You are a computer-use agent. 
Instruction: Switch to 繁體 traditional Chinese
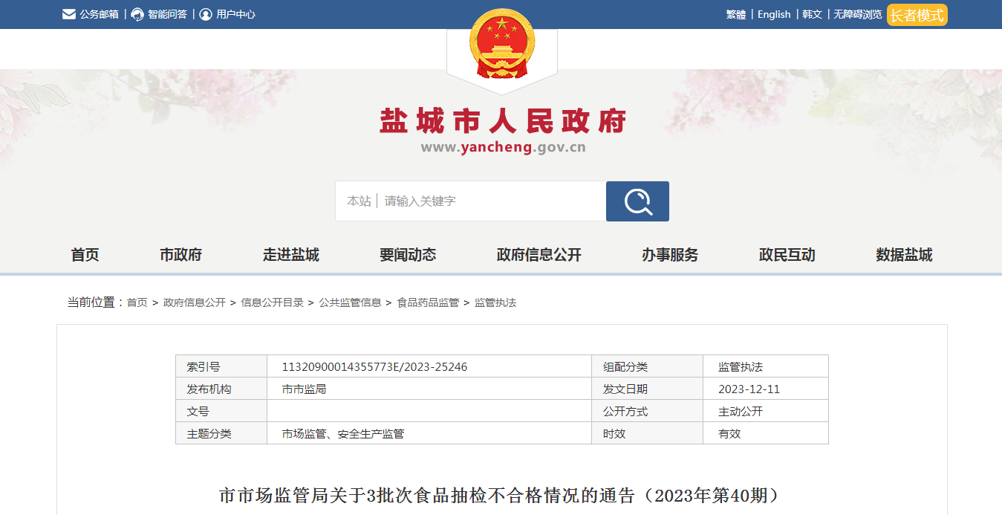[735, 14]
